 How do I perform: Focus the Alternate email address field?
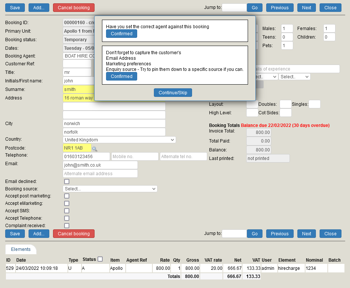point(100,174)
